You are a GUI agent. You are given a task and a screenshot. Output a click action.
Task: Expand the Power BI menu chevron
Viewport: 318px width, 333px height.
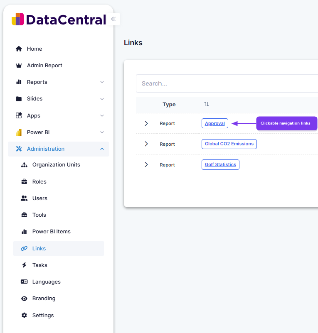pos(102,132)
